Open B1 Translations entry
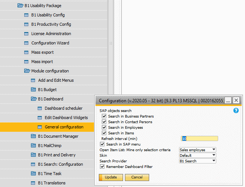The height and width of the screenshot is (187, 245). coord(52,183)
